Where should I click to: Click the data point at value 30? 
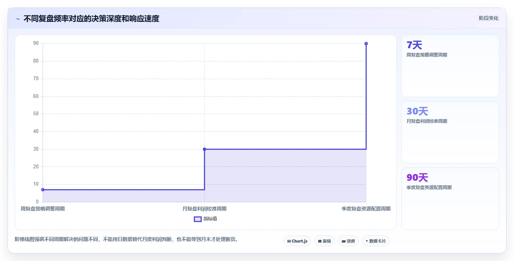click(204, 149)
